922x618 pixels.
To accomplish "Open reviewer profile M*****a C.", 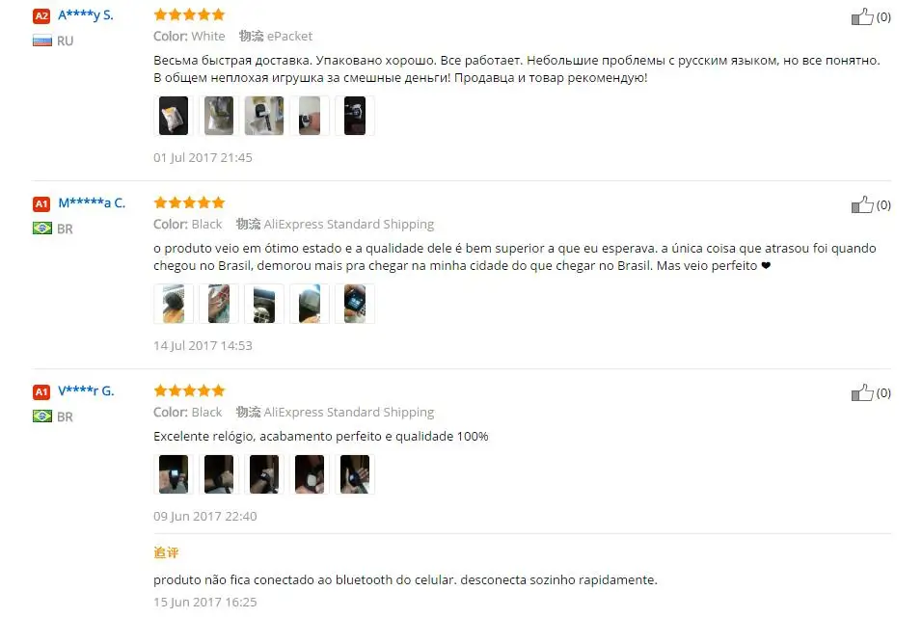I will tap(92, 203).
